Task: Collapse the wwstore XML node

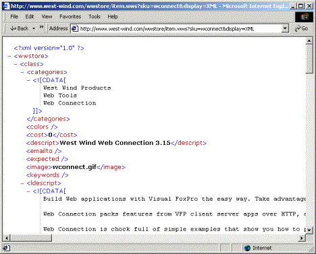Action: coord(9,56)
